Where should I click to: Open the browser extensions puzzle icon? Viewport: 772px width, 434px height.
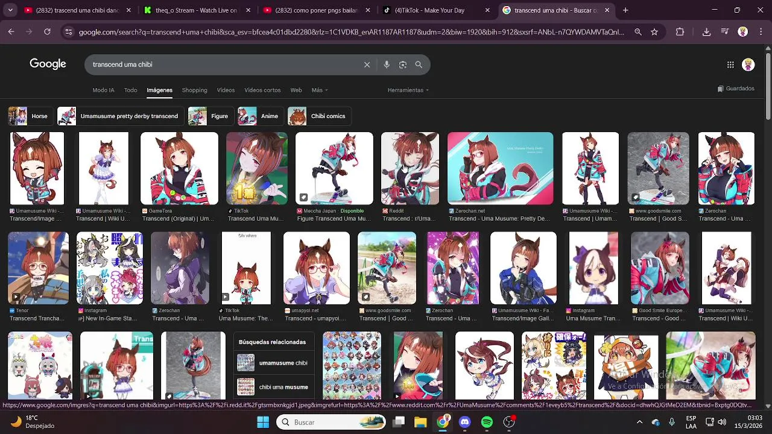680,32
